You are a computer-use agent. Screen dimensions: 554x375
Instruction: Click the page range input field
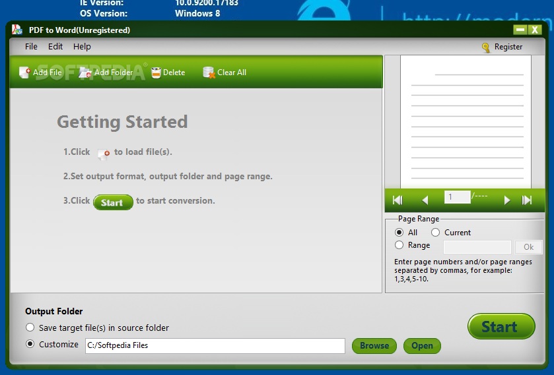477,247
